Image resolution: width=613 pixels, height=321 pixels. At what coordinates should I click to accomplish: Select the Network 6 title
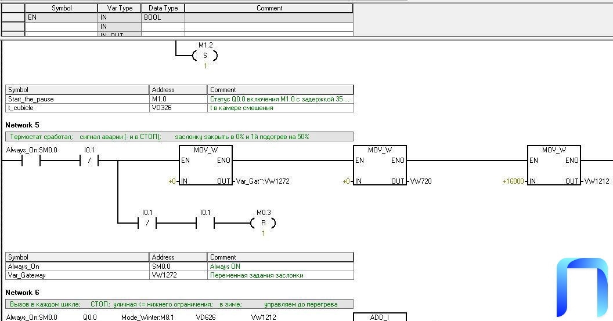point(22,293)
